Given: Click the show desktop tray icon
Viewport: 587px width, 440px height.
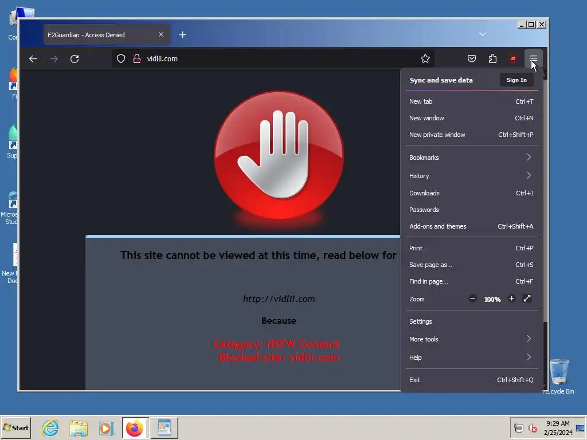Looking at the screenshot, I should (x=581, y=427).
